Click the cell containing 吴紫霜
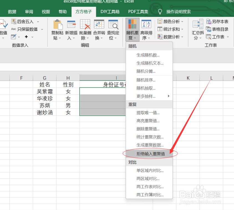 pos(45,91)
